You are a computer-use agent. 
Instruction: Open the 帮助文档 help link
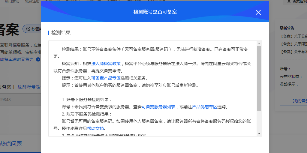[95, 128]
